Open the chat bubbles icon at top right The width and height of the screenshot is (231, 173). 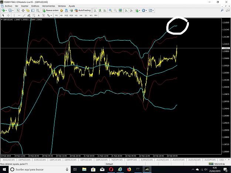tap(228, 10)
